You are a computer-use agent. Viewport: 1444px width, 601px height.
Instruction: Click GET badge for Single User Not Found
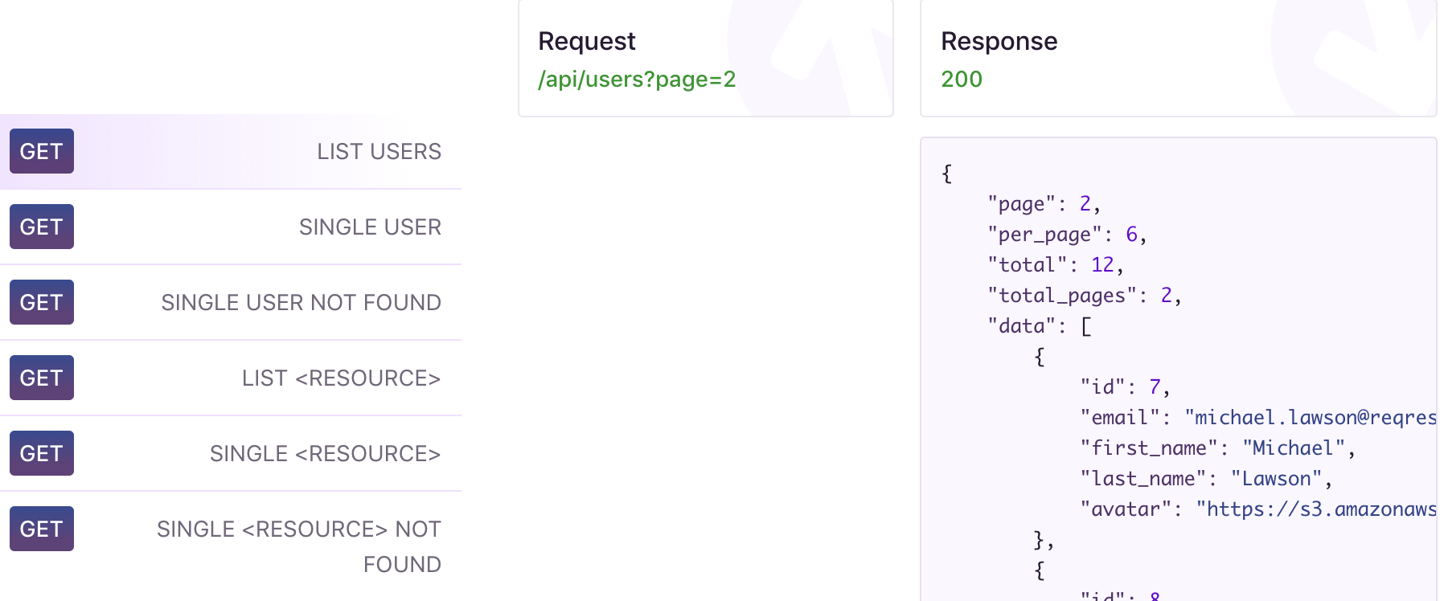point(42,302)
